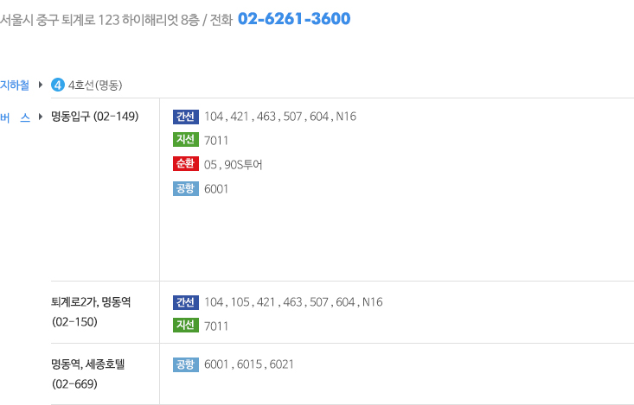Select the 지하철 label

[15, 85]
